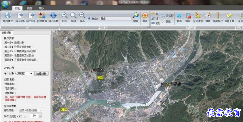The image size is (243, 122).
Task: Click the 刷新 refresh icon
Action: pyautogui.click(x=145, y=16)
